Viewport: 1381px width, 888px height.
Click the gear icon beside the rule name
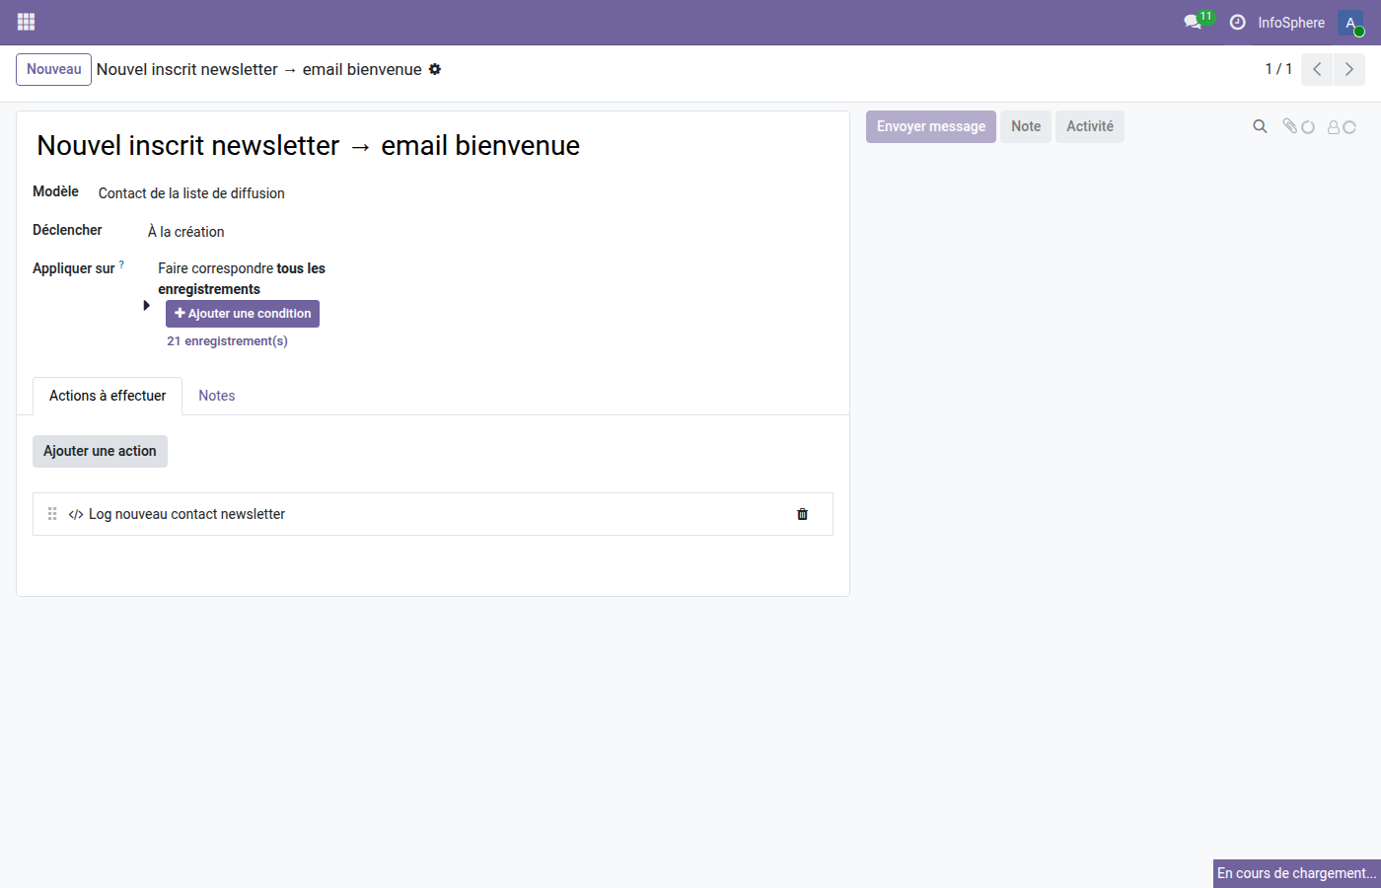coord(435,69)
